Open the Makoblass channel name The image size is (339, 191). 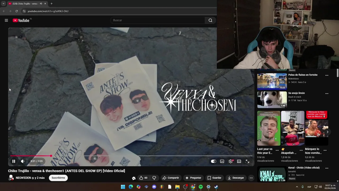tap(293, 79)
